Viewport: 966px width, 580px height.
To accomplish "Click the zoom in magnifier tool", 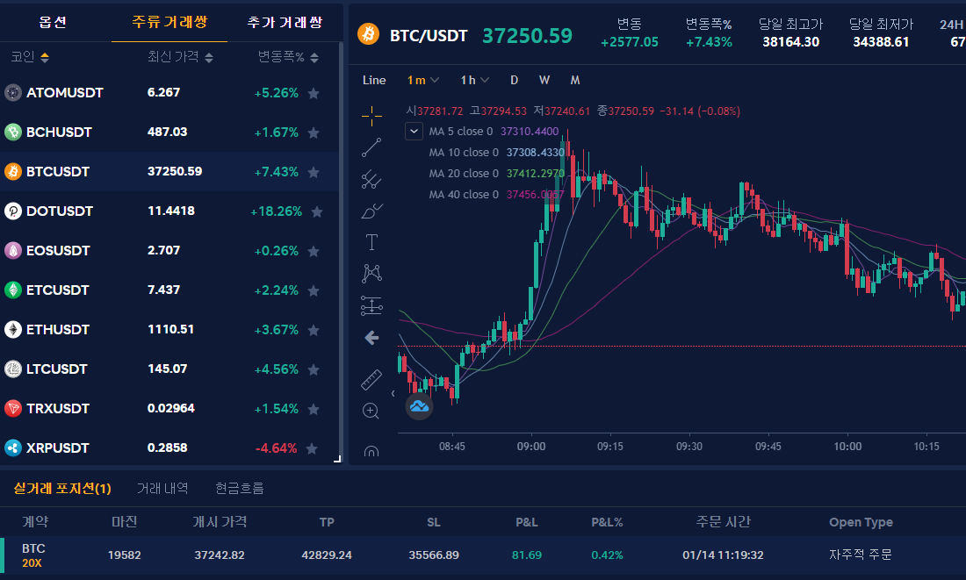I will pos(371,411).
